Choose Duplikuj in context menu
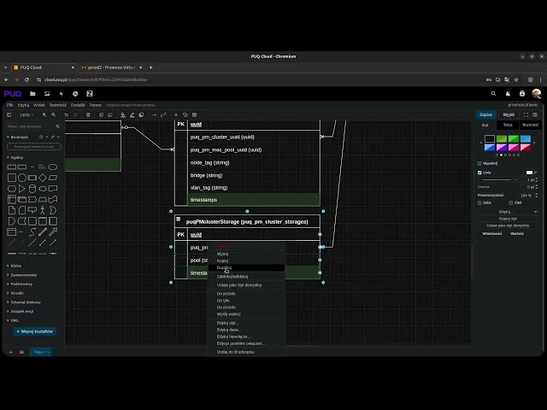 (x=246, y=267)
